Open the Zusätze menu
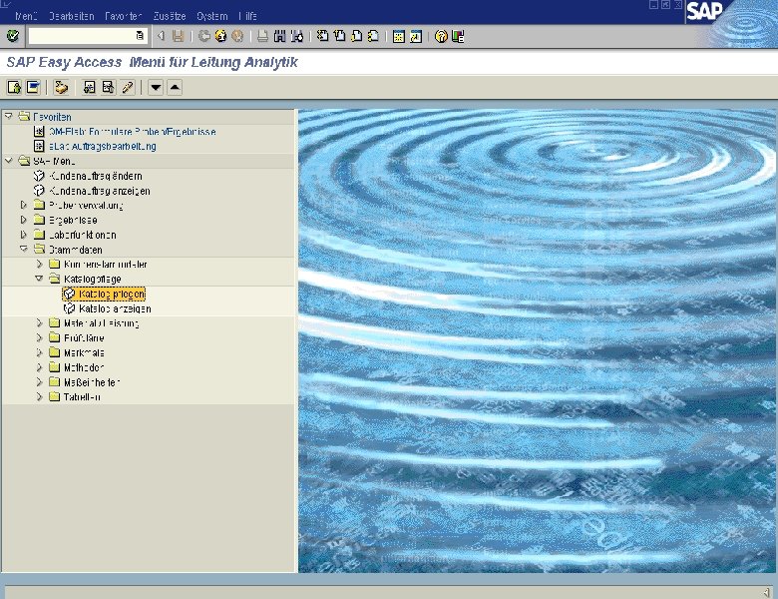Image resolution: width=778 pixels, height=599 pixels. (170, 16)
